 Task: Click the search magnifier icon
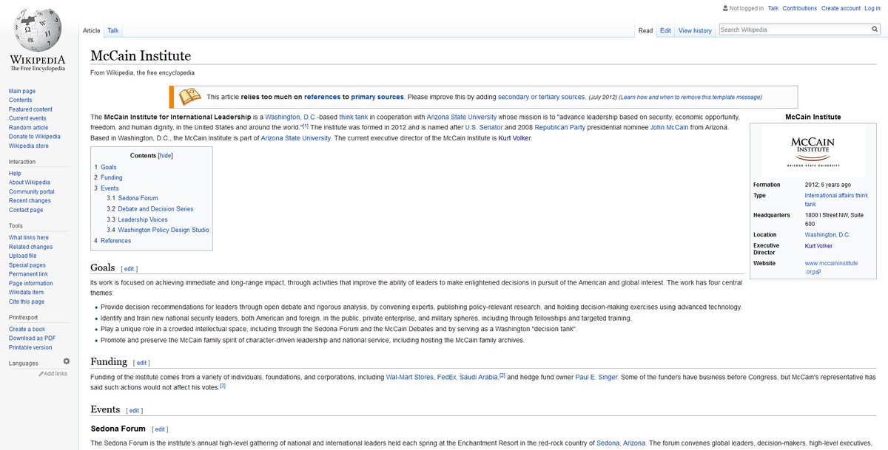[x=874, y=30]
